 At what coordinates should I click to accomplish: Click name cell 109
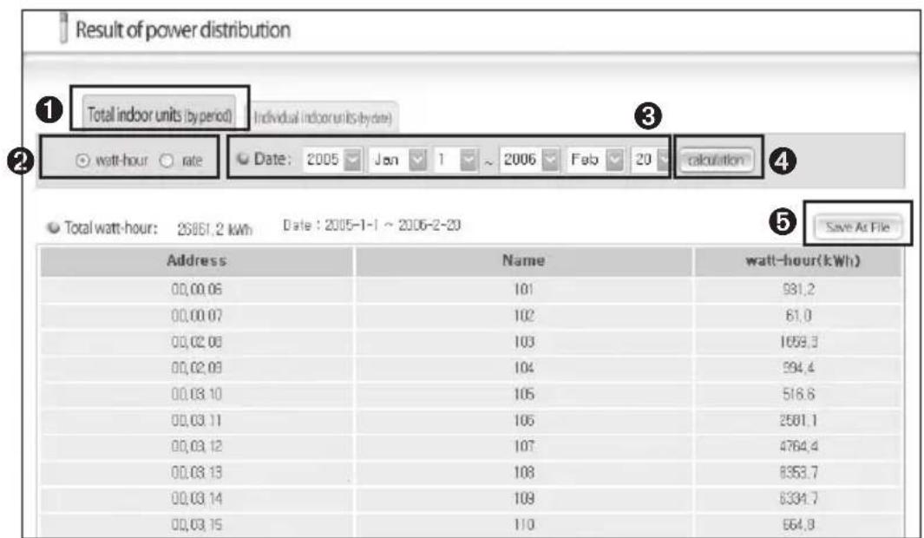click(x=524, y=499)
